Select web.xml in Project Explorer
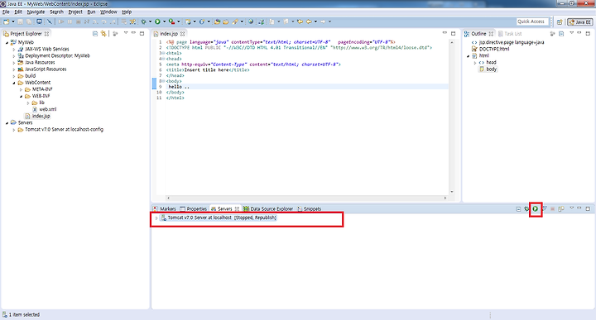The width and height of the screenshot is (596, 320). 45,109
